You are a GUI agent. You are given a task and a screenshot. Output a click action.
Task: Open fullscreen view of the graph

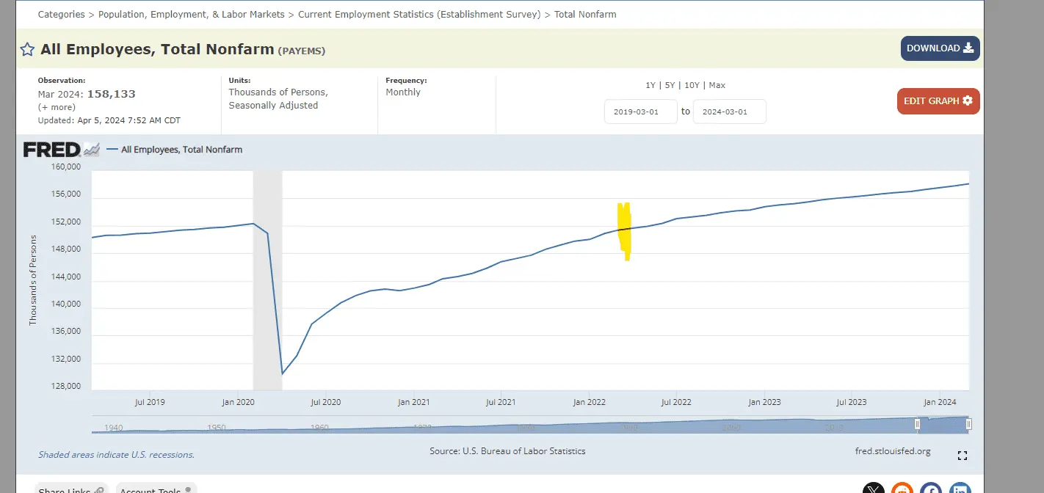(x=963, y=456)
